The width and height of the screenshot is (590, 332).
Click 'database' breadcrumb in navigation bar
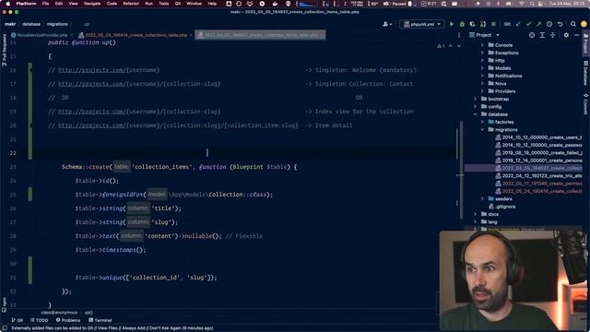pyautogui.click(x=31, y=24)
